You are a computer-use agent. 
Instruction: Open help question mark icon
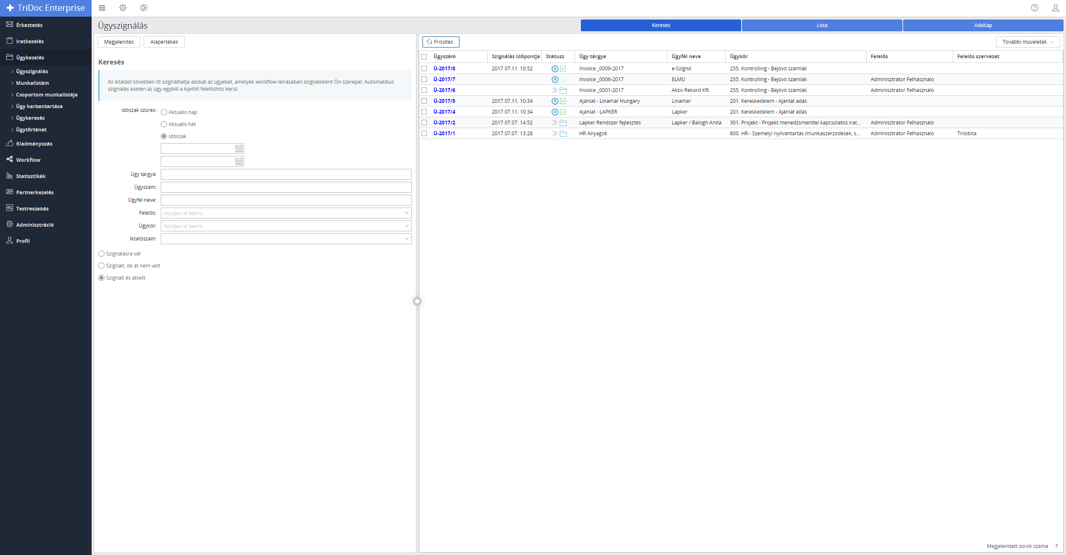(x=1034, y=8)
